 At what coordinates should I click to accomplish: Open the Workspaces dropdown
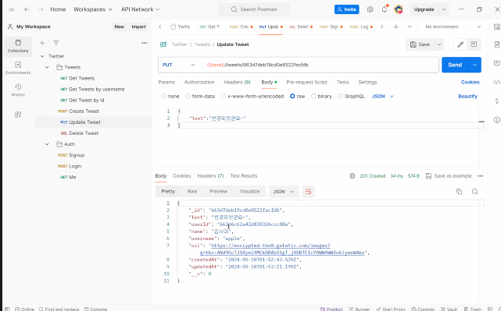click(93, 9)
